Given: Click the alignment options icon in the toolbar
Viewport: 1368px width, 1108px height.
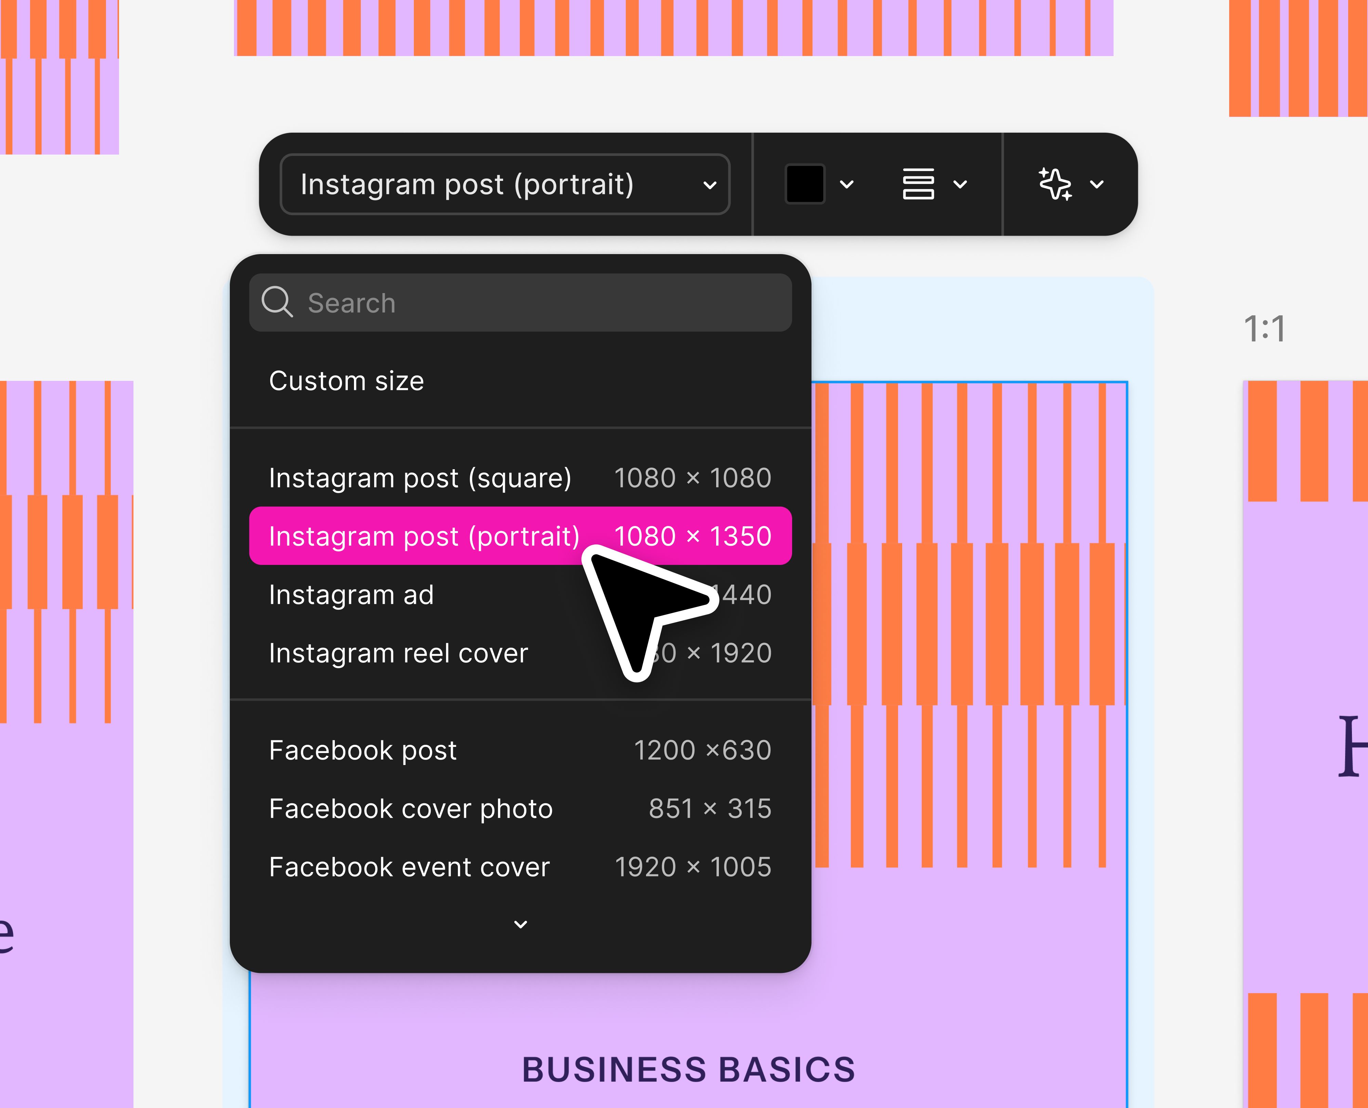Looking at the screenshot, I should tap(919, 185).
